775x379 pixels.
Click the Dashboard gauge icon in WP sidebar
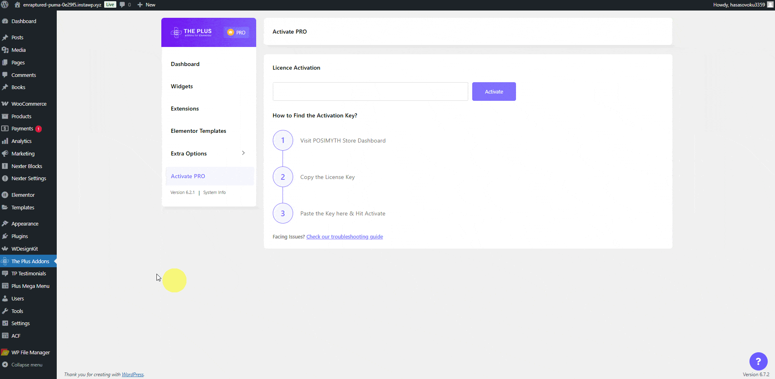(x=5, y=21)
